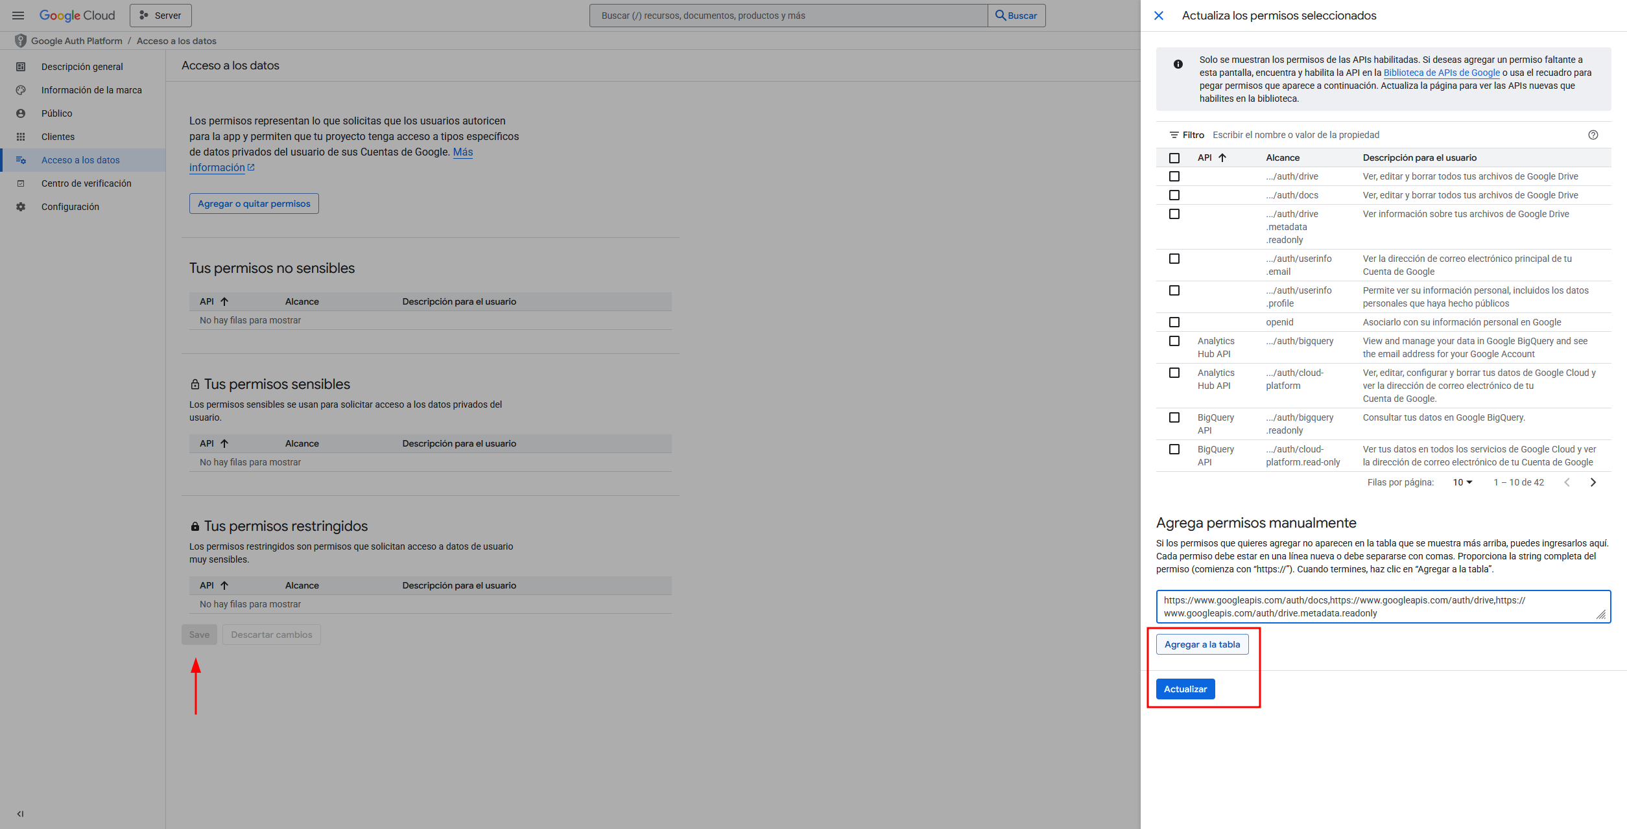
Task: Check the Analytics Hub API bigquery scope checkbox
Action: coord(1174,340)
